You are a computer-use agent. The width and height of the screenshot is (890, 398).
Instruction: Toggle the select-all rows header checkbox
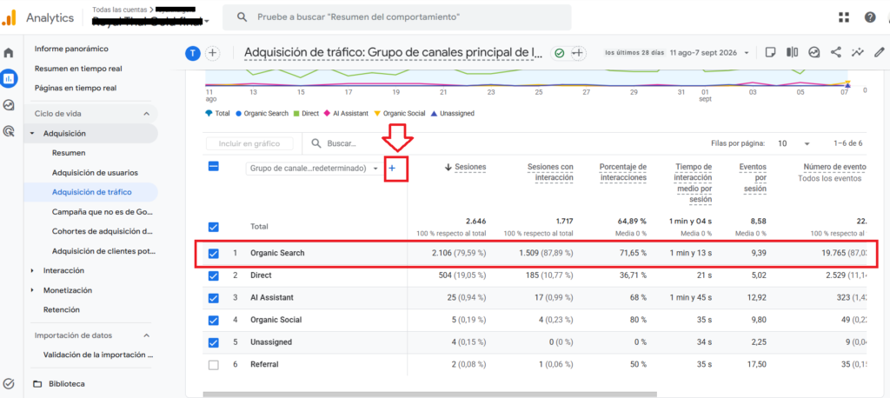point(214,166)
